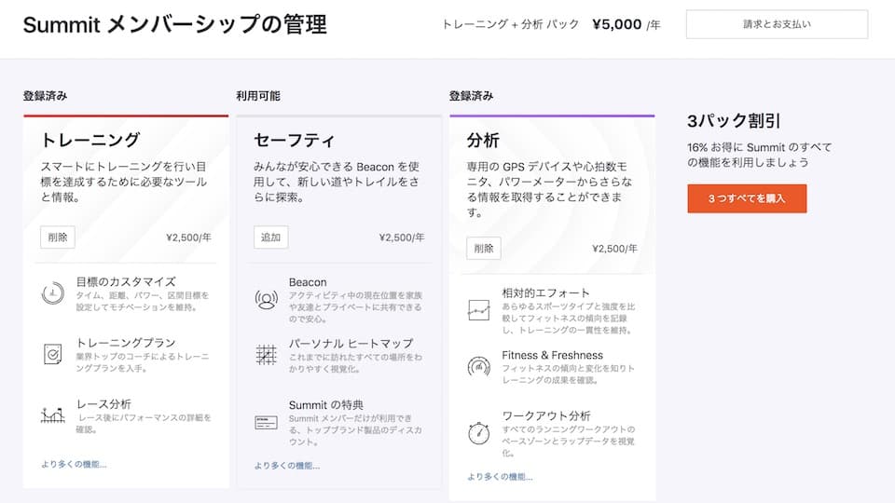The width and height of the screenshot is (895, 503).
Task: Click the Beacon location icon
Action: pos(266,299)
